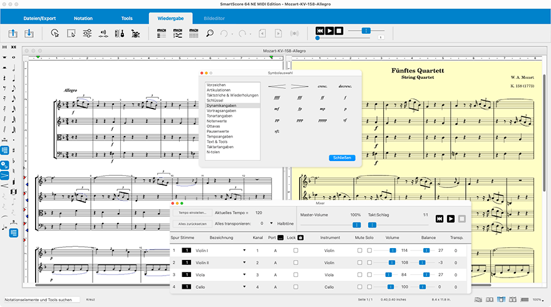Click the Schließen button in Symbolauswahl
This screenshot has width=551, height=307.
tap(342, 158)
